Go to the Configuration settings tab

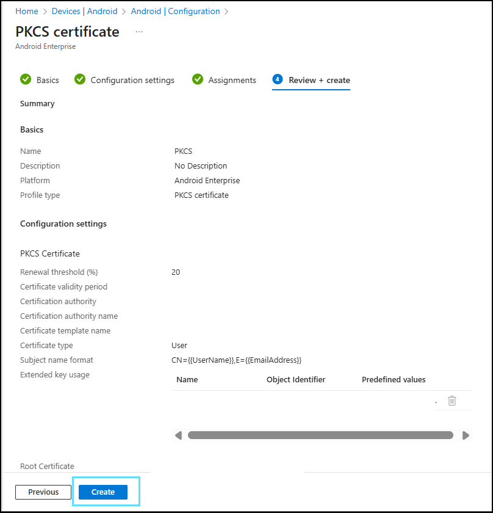coord(132,80)
